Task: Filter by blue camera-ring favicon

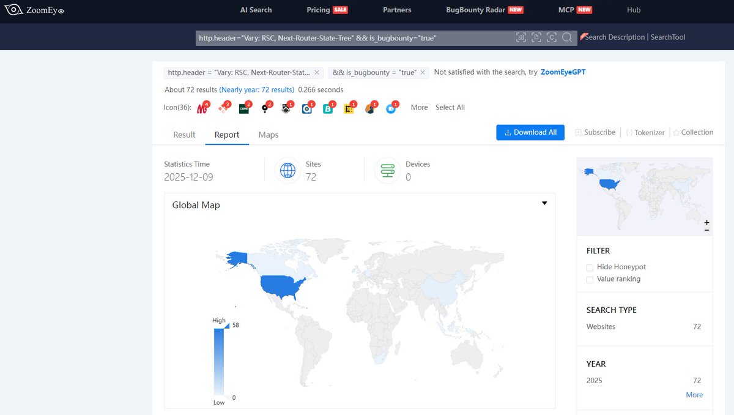Action: (x=307, y=108)
